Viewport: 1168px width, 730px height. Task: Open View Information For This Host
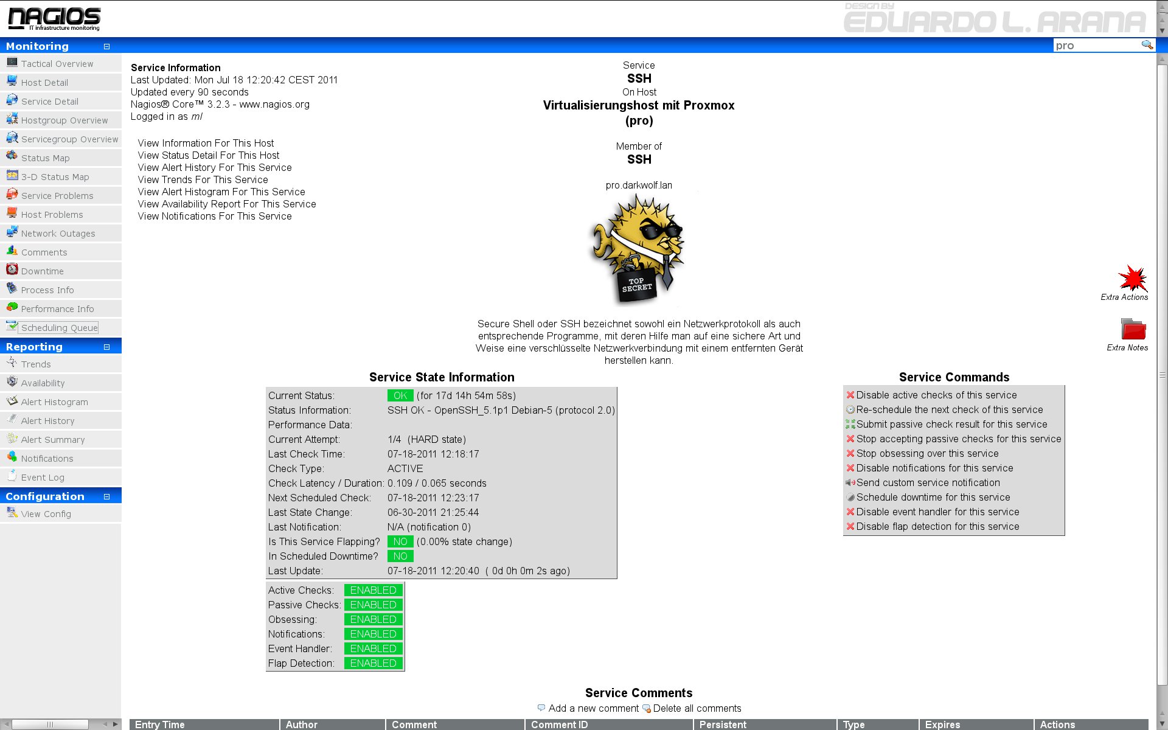pyautogui.click(x=206, y=143)
